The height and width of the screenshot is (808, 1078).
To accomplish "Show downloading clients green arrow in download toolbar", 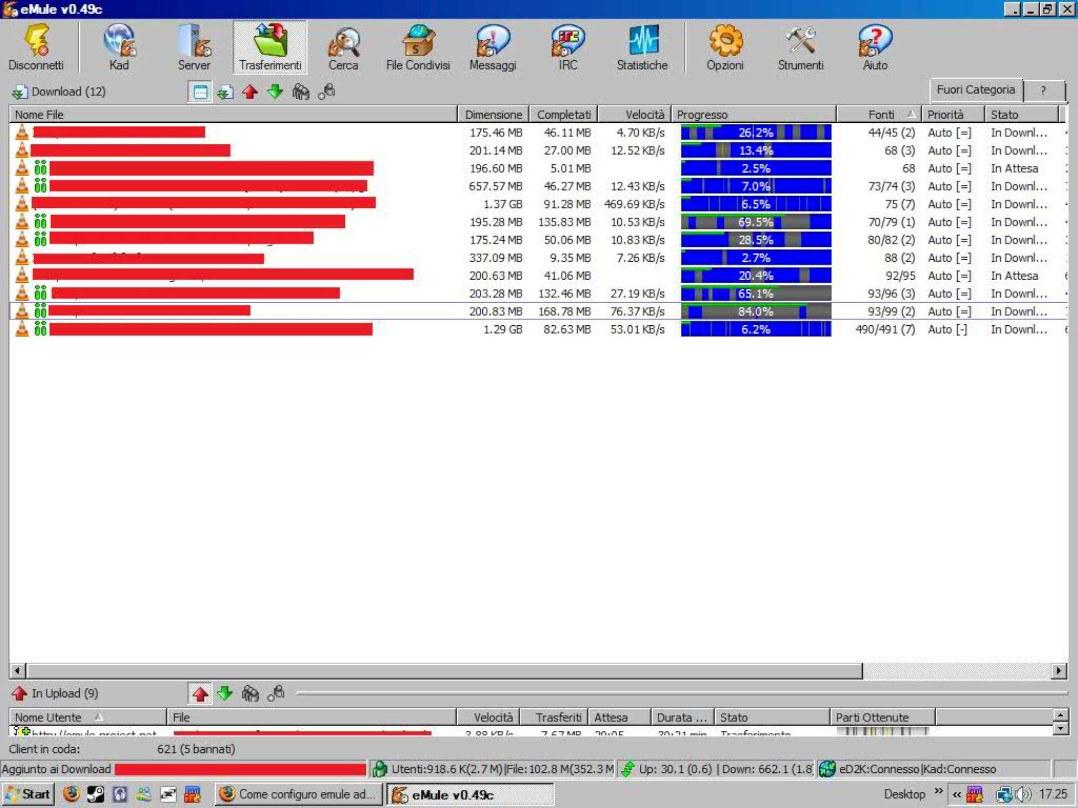I will (x=275, y=92).
